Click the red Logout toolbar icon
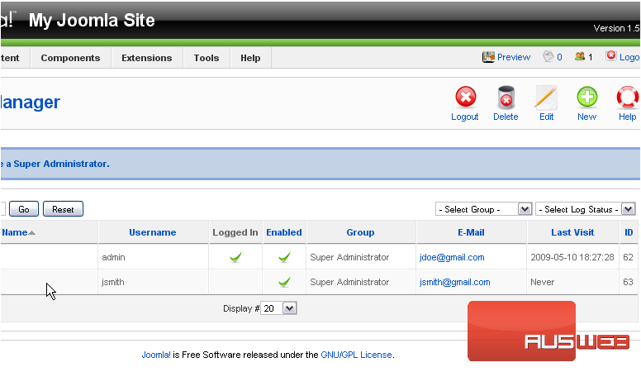Screen dimensions: 641x372 (x=465, y=98)
